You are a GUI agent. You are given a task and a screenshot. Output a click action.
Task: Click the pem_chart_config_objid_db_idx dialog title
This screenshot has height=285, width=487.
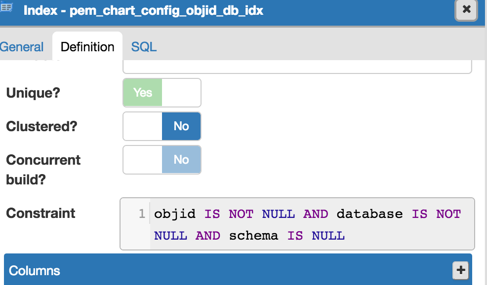pos(143,10)
